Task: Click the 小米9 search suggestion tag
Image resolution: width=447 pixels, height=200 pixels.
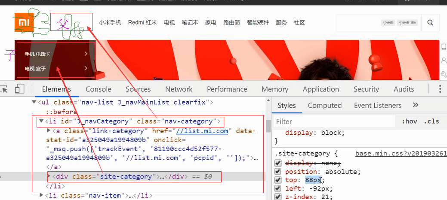Action: click(388, 22)
